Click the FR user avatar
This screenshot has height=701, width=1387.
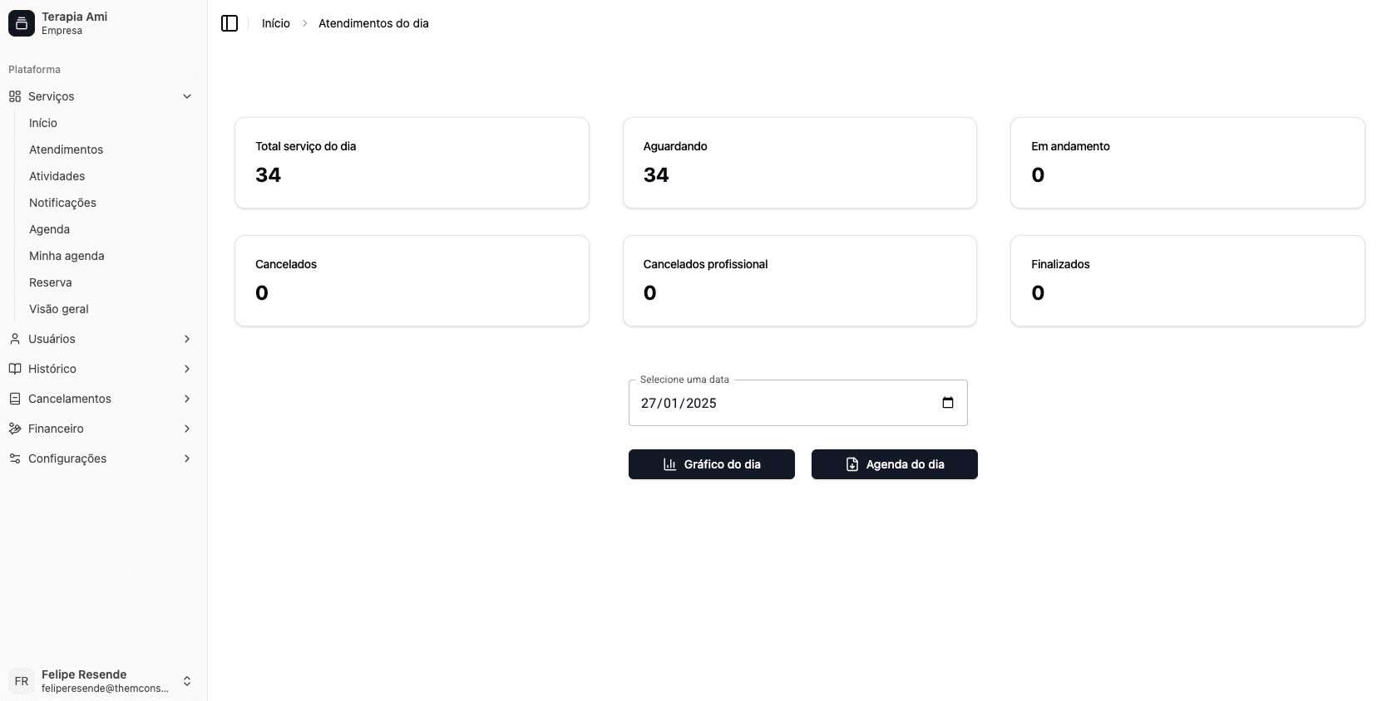(x=22, y=681)
